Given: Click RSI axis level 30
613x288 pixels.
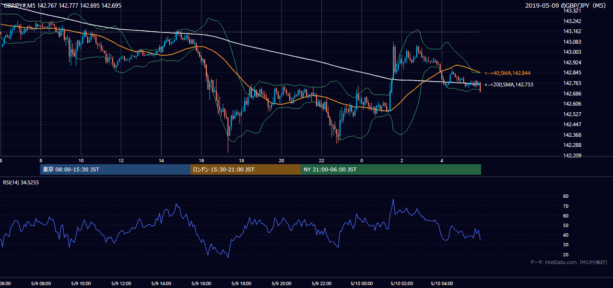Looking at the screenshot, I should 566,245.
